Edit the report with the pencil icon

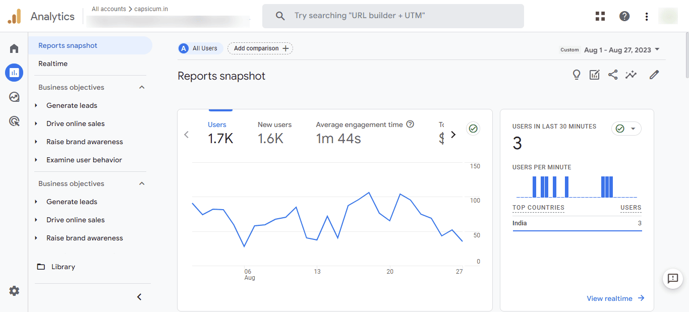654,74
